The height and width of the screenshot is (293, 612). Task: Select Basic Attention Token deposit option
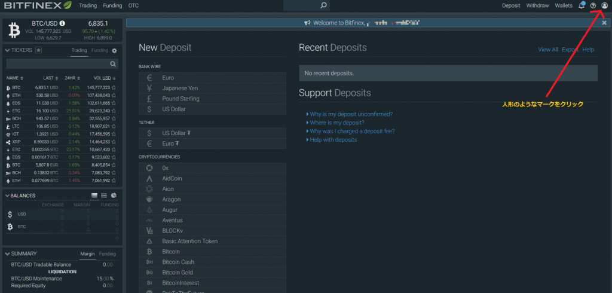[x=212, y=241]
